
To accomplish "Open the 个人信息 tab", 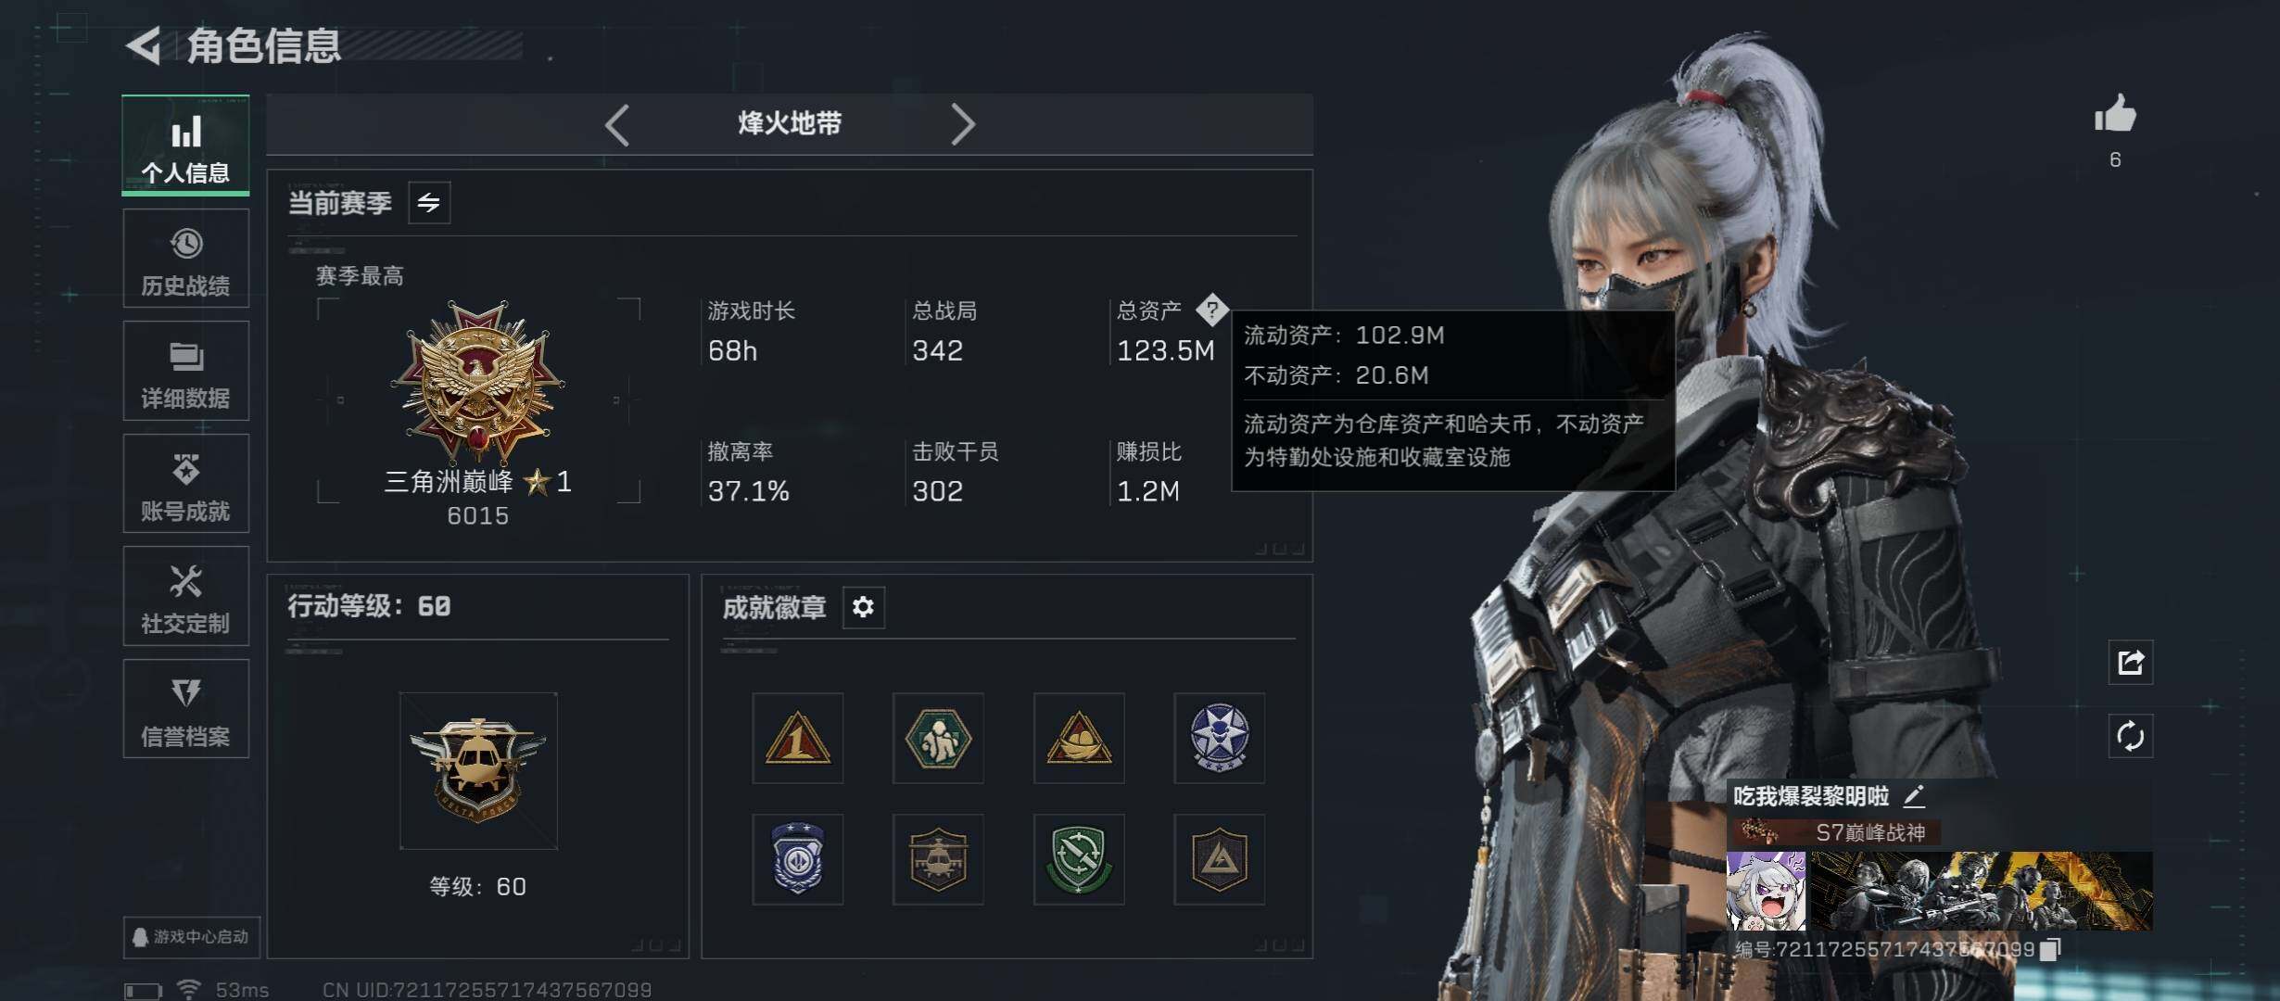I will pos(185,146).
